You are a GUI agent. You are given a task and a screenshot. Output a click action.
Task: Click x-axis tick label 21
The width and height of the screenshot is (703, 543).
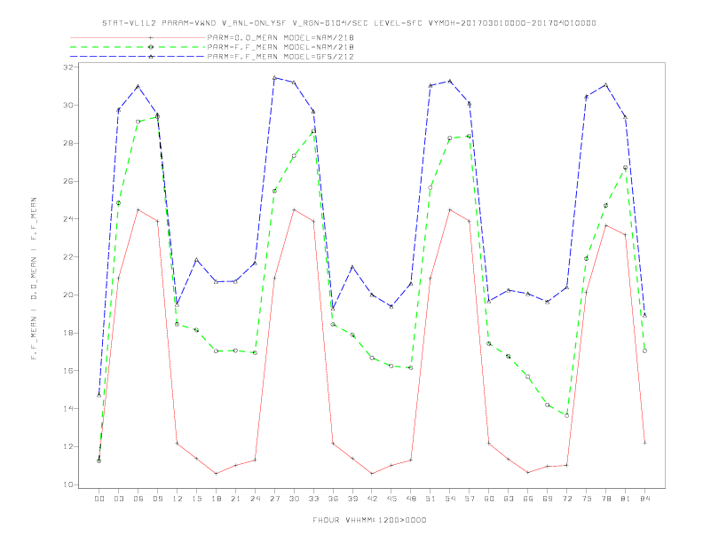tap(236, 499)
